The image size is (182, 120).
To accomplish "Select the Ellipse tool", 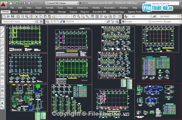I will [2, 66].
